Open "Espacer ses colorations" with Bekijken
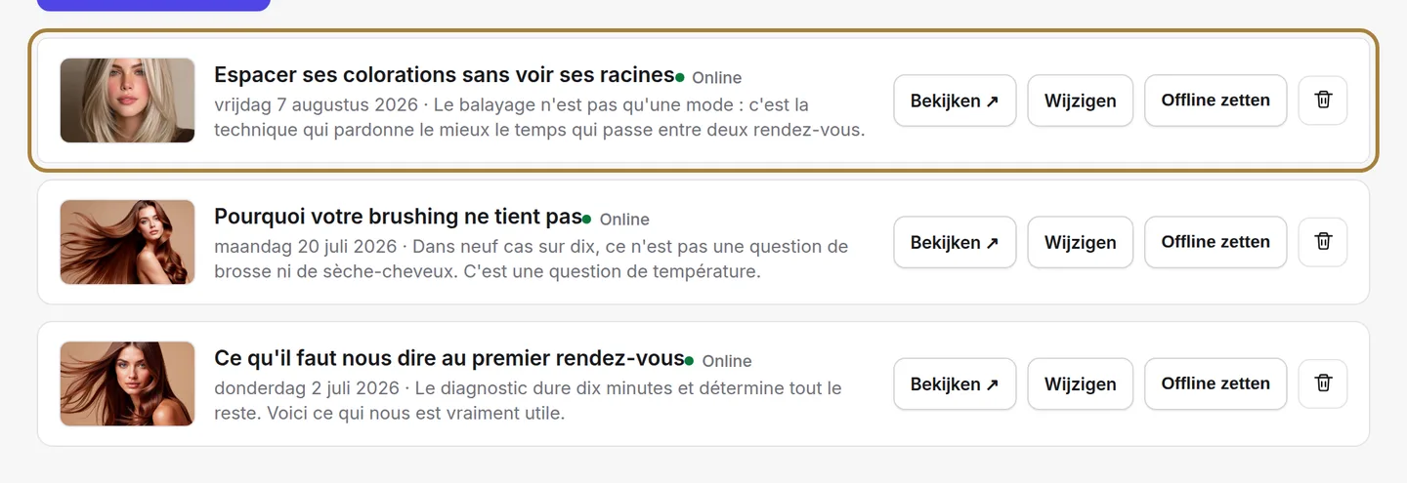 [955, 101]
